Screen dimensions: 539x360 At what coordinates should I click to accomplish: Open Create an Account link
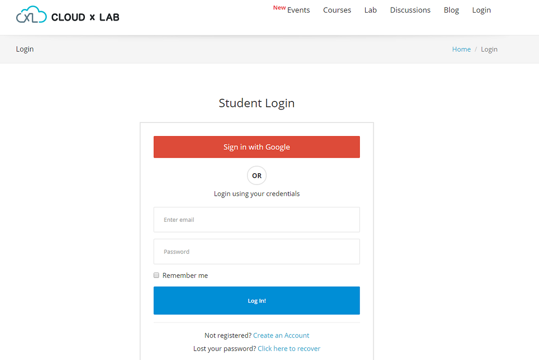pos(281,335)
